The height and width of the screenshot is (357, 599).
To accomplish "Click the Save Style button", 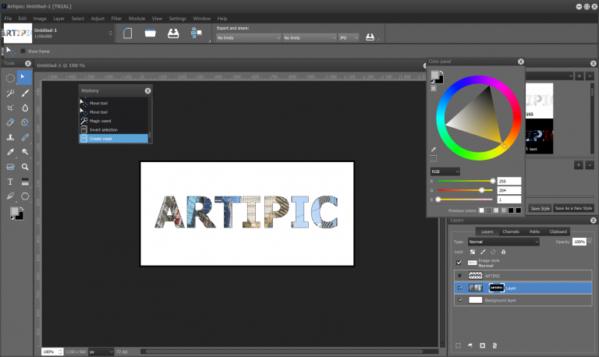I will tap(541, 208).
